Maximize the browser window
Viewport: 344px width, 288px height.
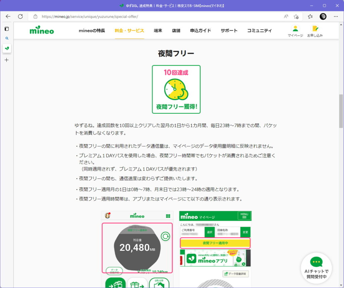[325, 6]
